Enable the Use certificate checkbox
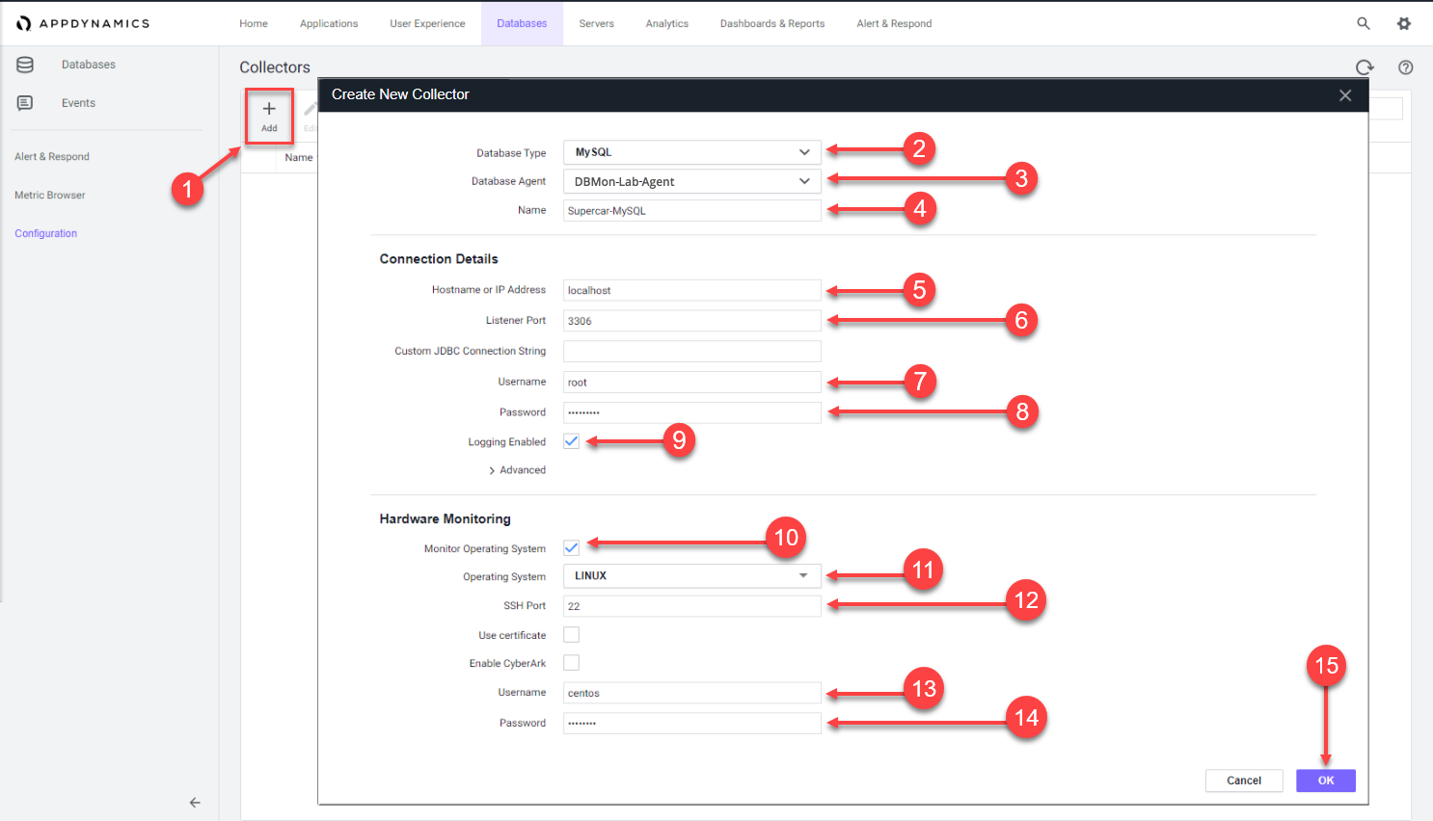 click(572, 635)
